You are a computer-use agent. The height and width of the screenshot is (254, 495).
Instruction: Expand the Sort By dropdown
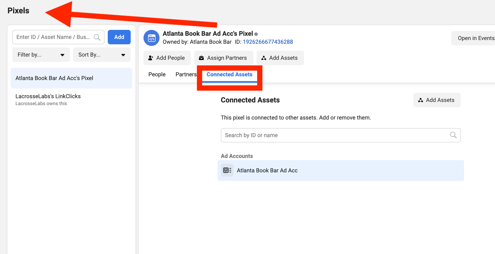pos(102,55)
